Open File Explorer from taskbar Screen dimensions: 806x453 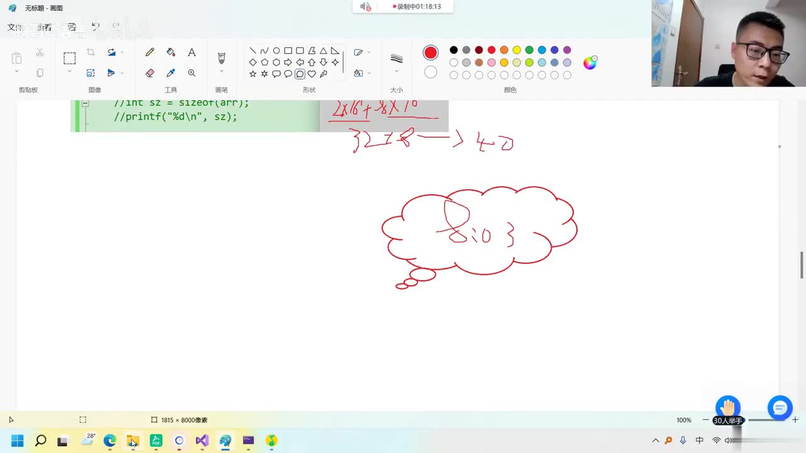133,440
